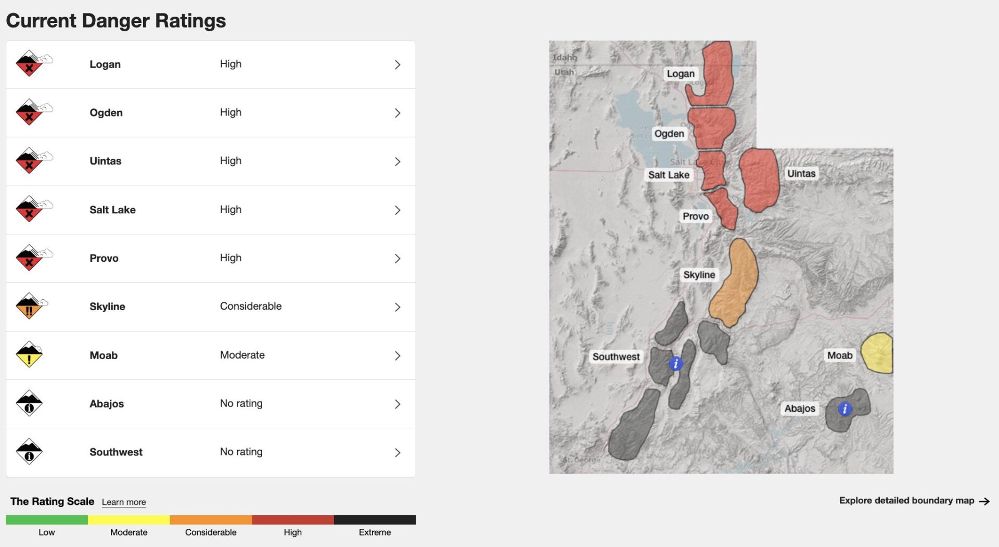Click the Southwest no-rating info icon
This screenshot has height=547, width=999.
click(x=29, y=451)
